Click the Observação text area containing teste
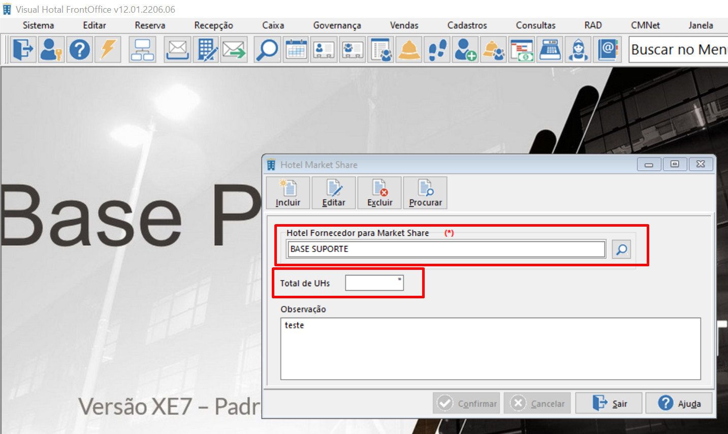Image resolution: width=728 pixels, height=434 pixels. (x=491, y=349)
